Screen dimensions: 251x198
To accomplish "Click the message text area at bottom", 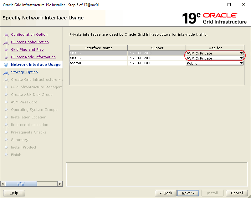I will point(156,175).
